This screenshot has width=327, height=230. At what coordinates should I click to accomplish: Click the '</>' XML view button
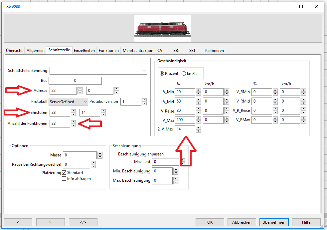(83, 222)
